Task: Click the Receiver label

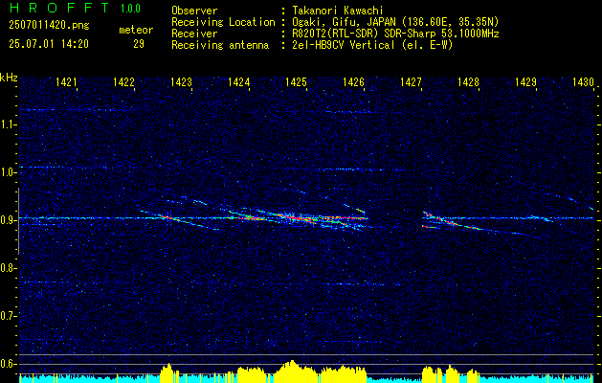Action: [x=194, y=34]
